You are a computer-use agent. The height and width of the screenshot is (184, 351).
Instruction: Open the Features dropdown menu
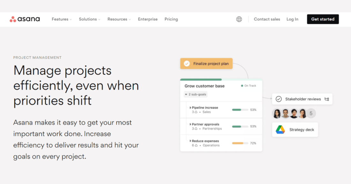coord(62,19)
